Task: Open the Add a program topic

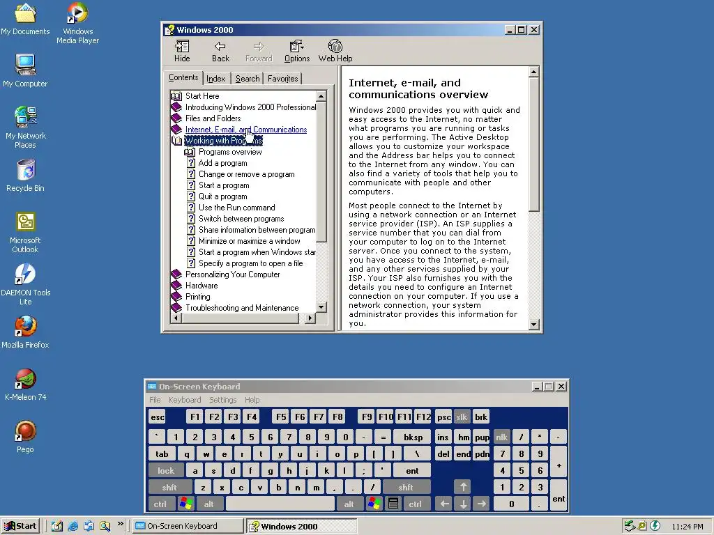Action: point(222,163)
